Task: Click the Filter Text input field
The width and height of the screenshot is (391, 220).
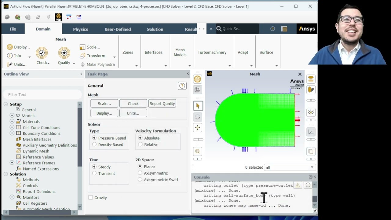Action: coord(43,95)
